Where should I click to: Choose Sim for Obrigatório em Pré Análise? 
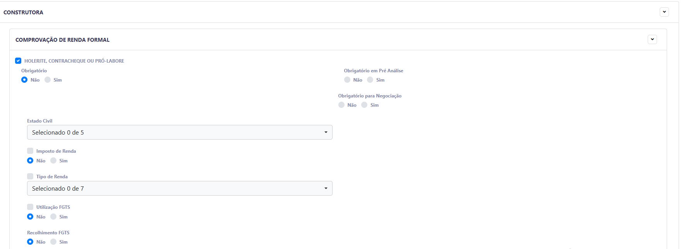pyautogui.click(x=370, y=80)
